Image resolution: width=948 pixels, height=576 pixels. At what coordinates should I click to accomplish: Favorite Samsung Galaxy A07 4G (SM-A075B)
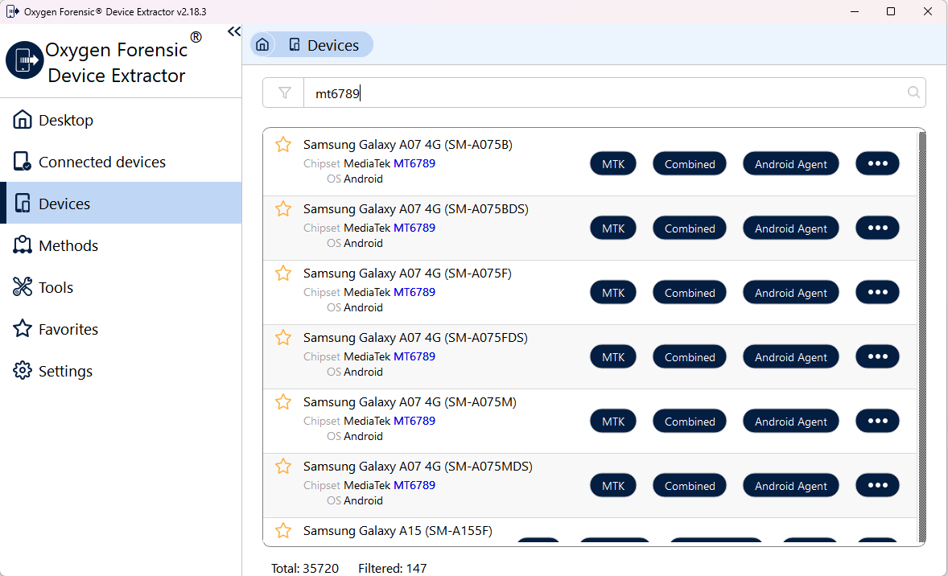point(283,145)
